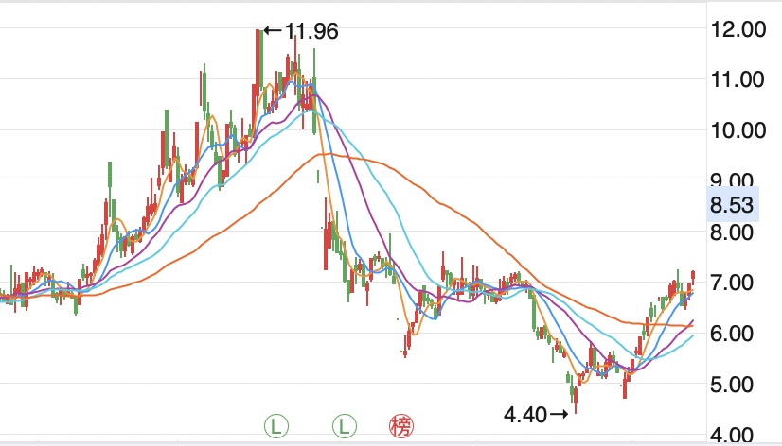
Task: Click the 7.00 price axis label
Action: click(x=732, y=283)
